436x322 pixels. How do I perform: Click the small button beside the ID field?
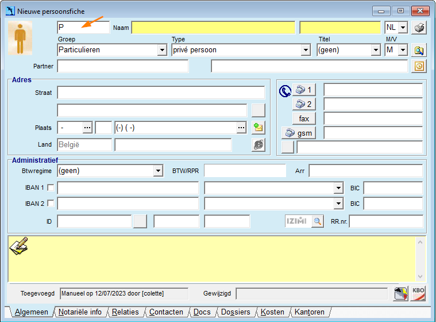click(x=140, y=221)
